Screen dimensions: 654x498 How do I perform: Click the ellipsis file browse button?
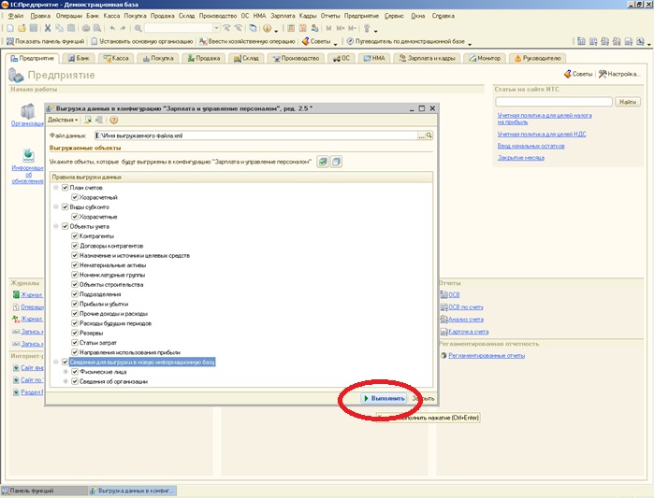click(422, 135)
